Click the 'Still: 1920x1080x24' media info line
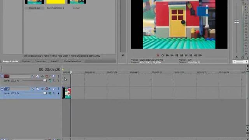Viewport: 249px width, 140px height. [x=62, y=56]
